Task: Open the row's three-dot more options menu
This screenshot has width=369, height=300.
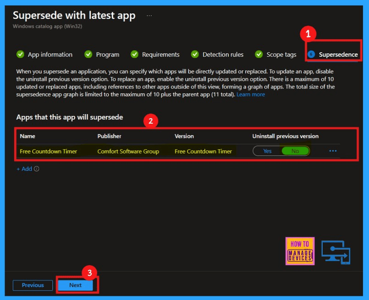Action: pos(333,151)
